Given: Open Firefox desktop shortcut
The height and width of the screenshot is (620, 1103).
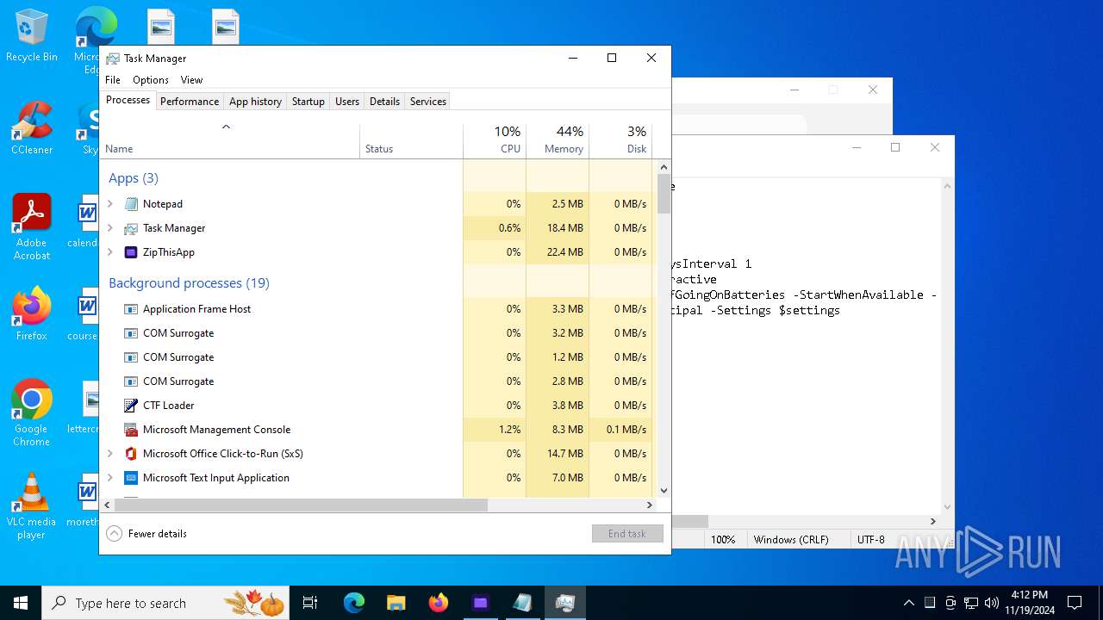Looking at the screenshot, I should pyautogui.click(x=32, y=314).
